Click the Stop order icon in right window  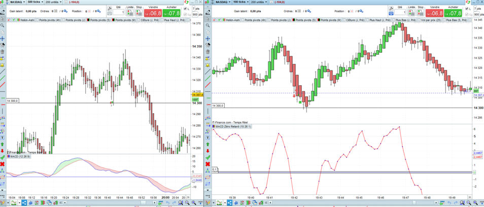420,13
